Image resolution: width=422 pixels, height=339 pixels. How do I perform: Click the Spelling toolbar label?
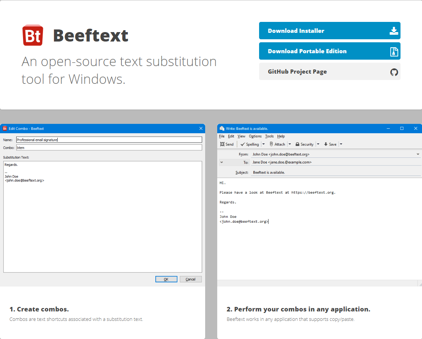252,145
